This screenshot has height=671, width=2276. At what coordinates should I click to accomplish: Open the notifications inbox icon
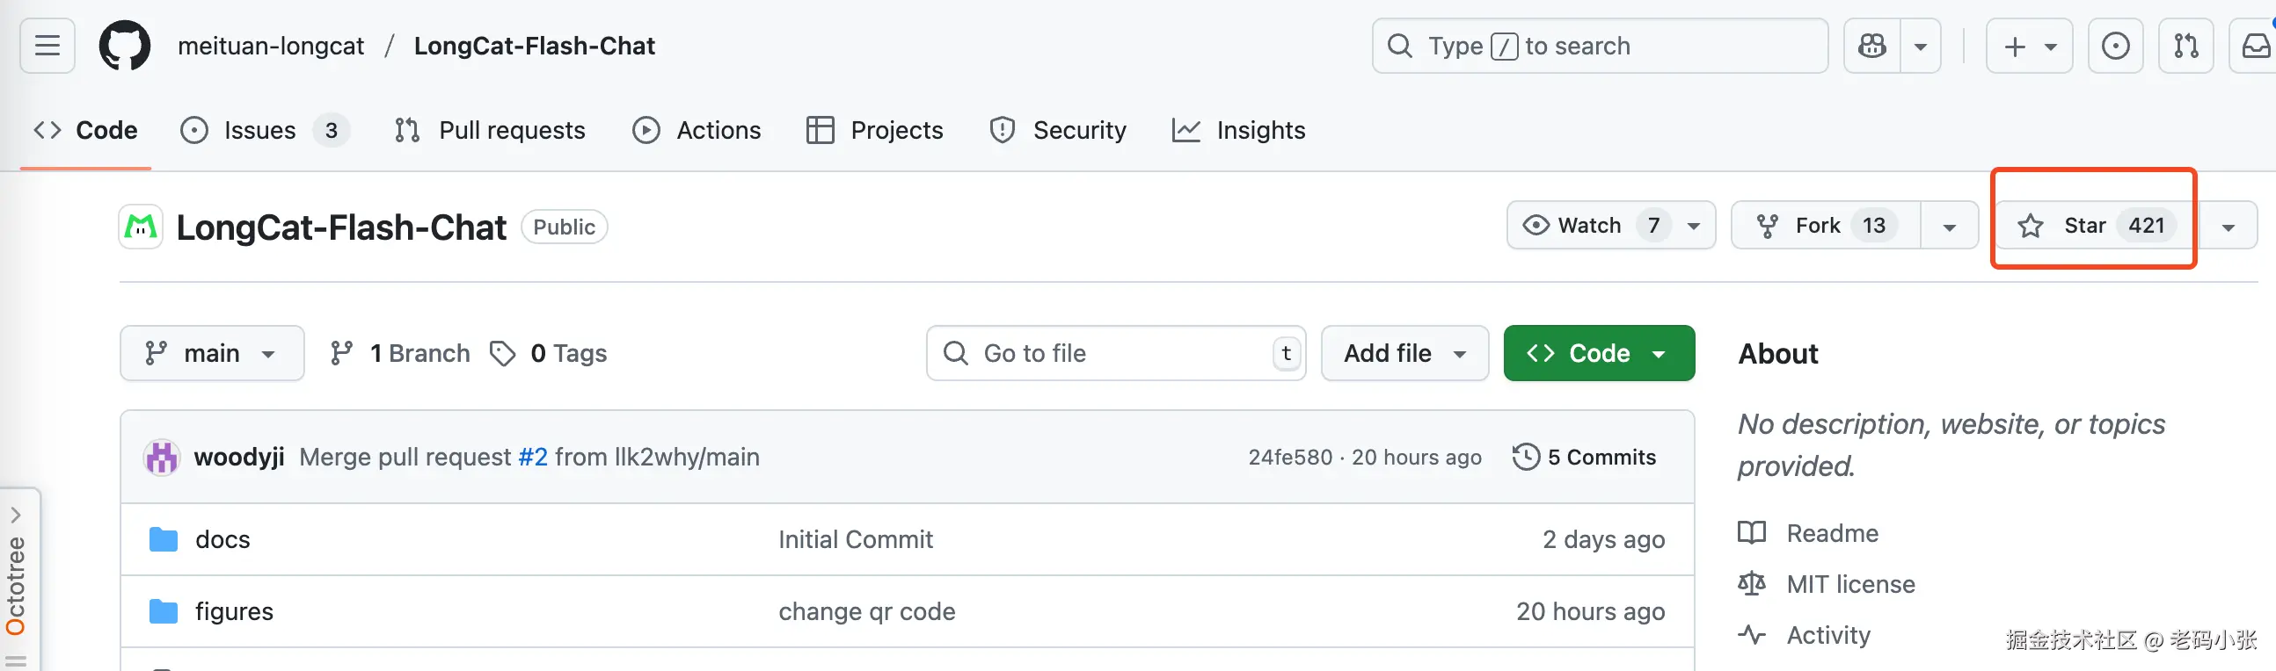tap(2256, 46)
